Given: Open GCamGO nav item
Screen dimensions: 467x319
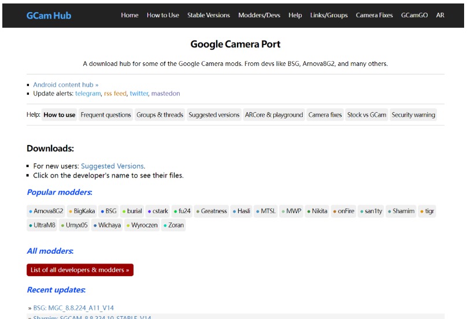Looking at the screenshot, I should pyautogui.click(x=414, y=15).
